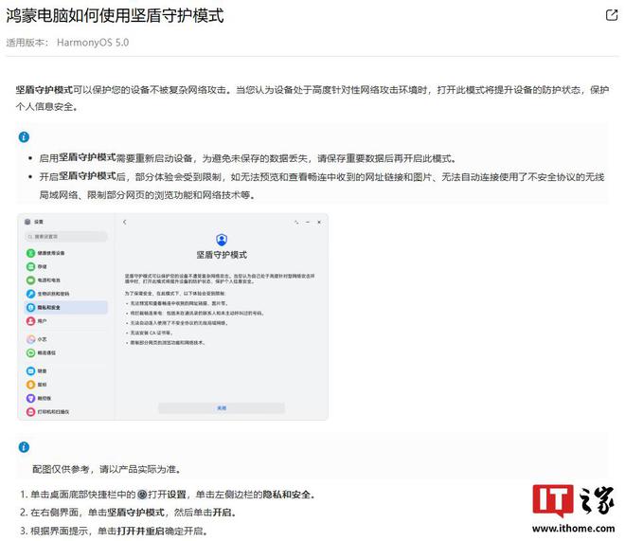Click the share icon beside the article title
625x541 pixels.
[x=611, y=15]
